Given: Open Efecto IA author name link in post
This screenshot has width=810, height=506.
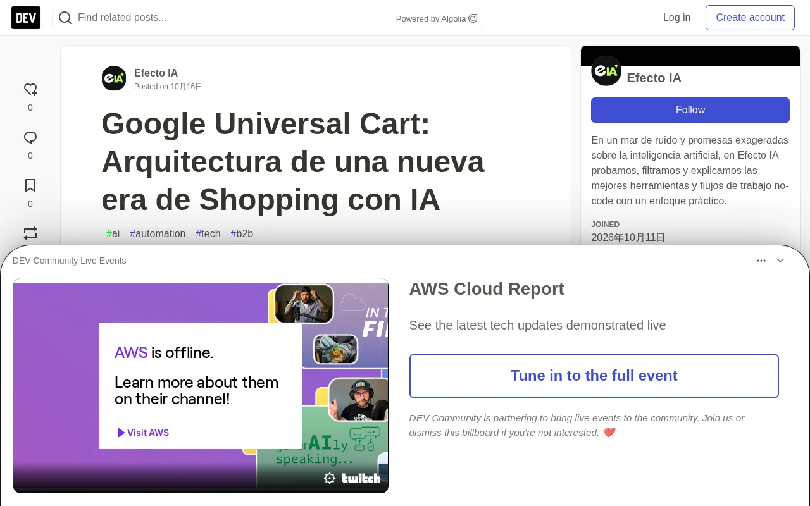Looking at the screenshot, I should (156, 73).
